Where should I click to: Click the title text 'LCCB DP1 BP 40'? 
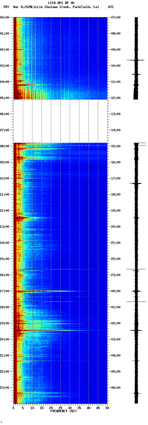pyautogui.click(x=61, y=3)
